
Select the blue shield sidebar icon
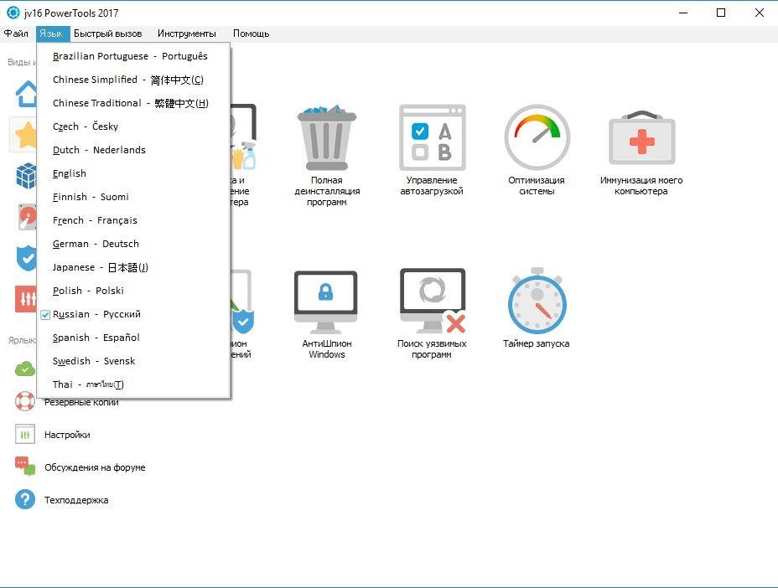[27, 258]
